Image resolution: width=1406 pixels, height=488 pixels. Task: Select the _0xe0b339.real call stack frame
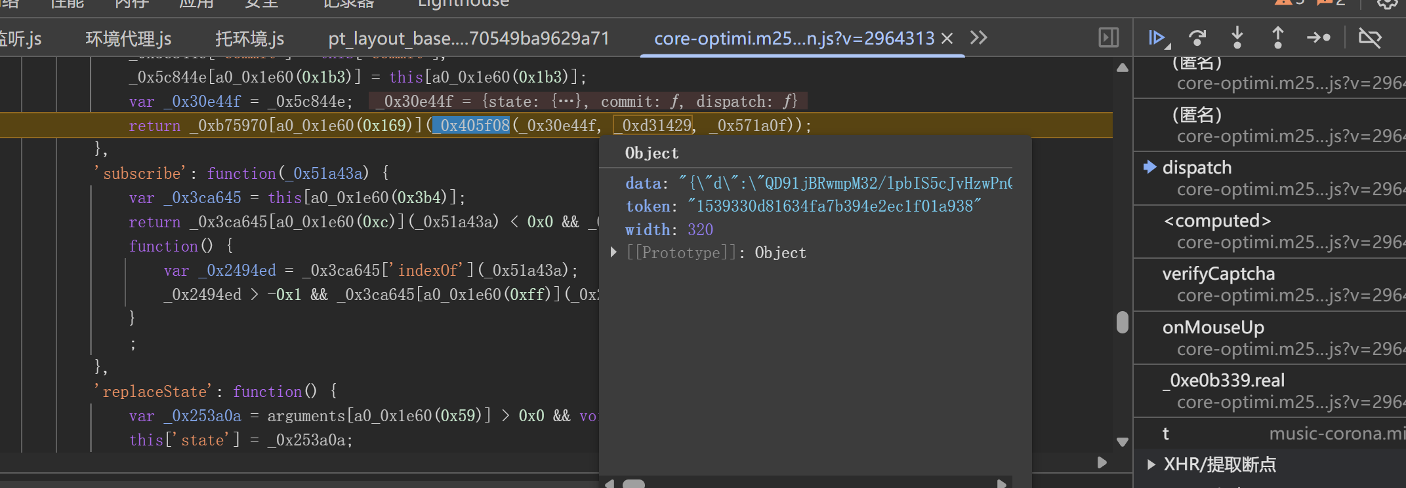point(1224,381)
